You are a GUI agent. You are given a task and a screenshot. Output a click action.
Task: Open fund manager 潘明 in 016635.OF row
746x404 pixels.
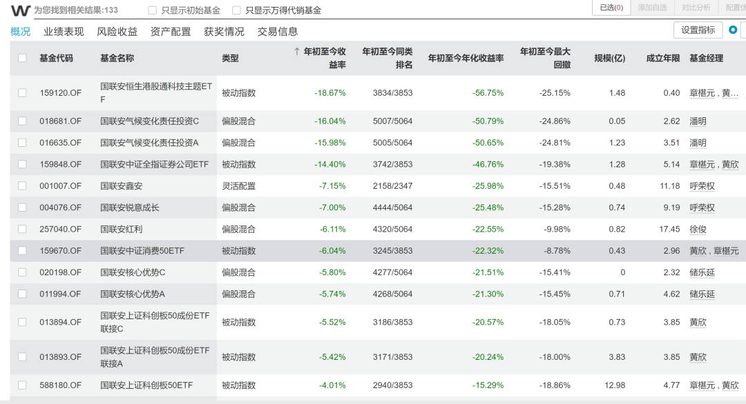click(x=698, y=143)
